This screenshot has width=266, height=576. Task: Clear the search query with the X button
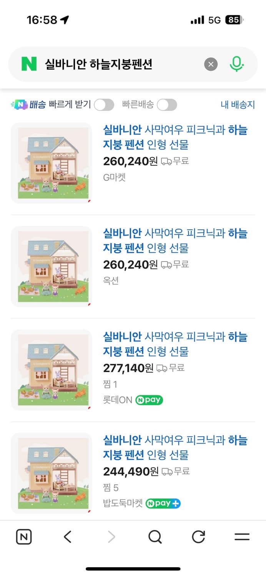211,64
